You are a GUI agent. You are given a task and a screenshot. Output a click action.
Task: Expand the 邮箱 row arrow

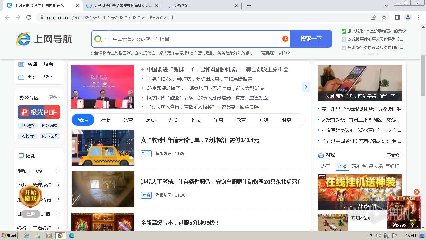coord(58,214)
